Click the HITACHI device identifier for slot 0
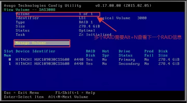This screenshot has width=187, height=103. coord(42,59)
